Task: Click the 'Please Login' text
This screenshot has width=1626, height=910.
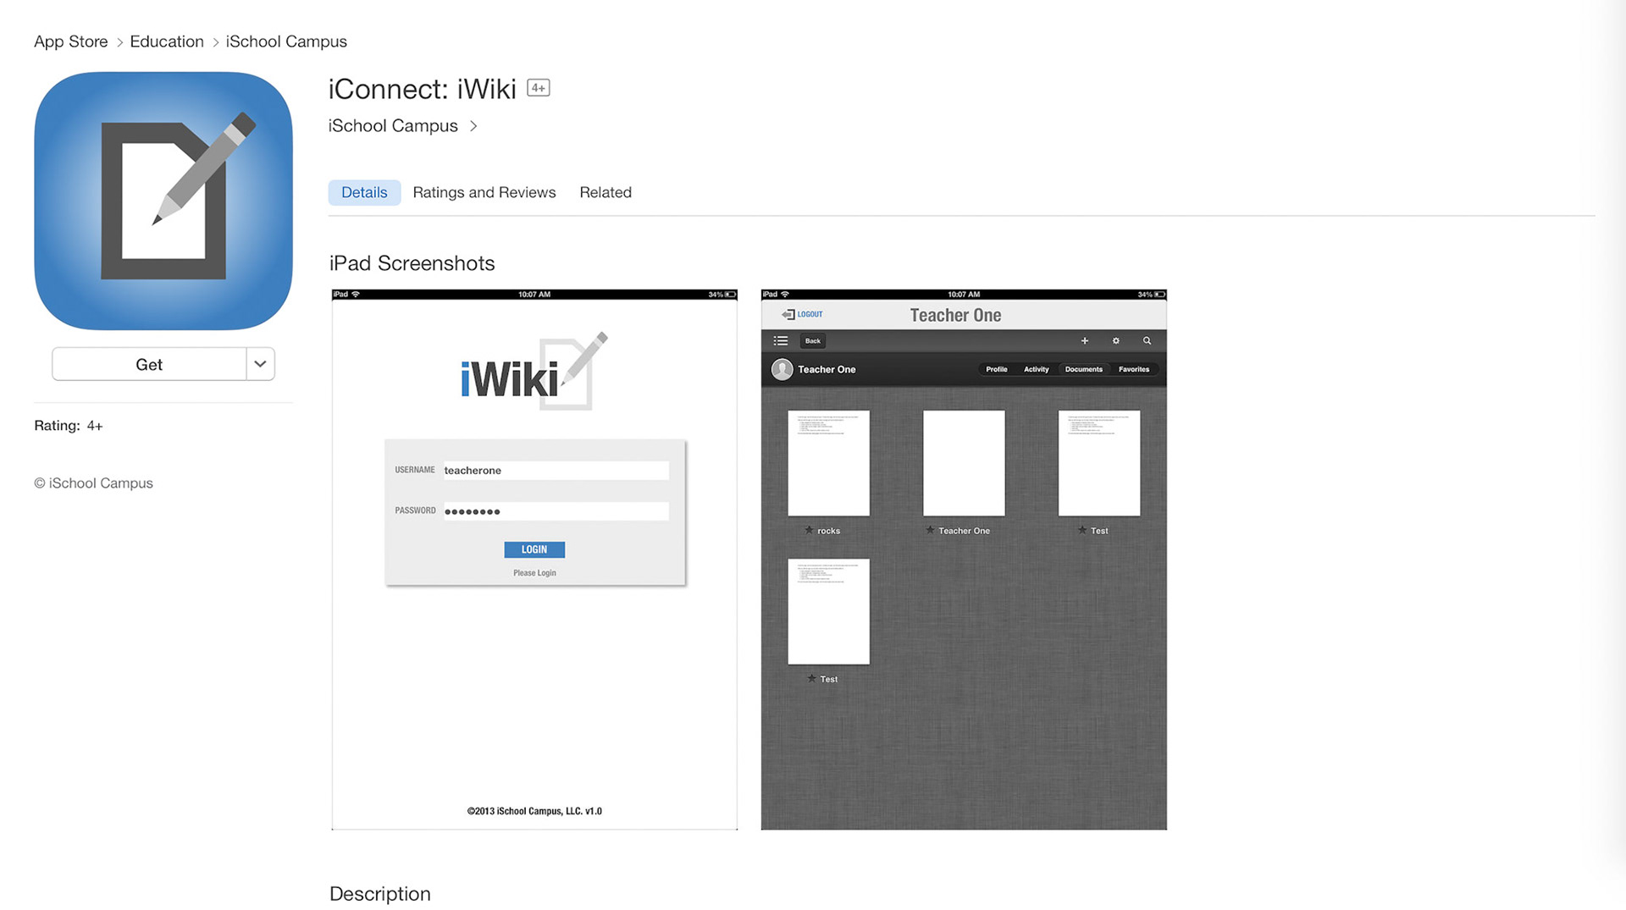Action: (x=534, y=573)
